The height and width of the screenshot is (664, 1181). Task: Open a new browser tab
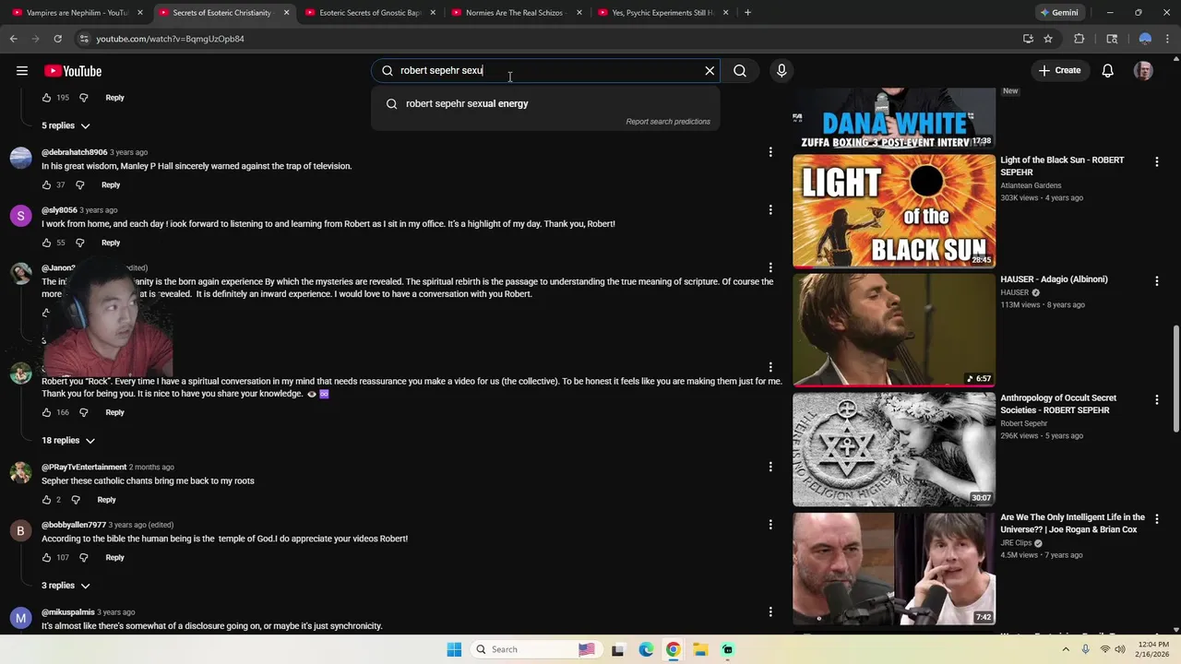pos(747,13)
